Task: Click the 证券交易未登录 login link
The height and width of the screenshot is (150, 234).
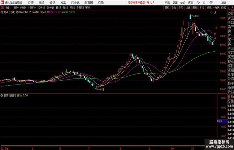Action: point(136,2)
